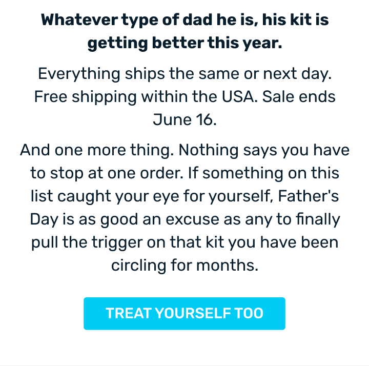Click the 'Free shipping within the' text
This screenshot has width=369, height=366.
[x=126, y=97]
